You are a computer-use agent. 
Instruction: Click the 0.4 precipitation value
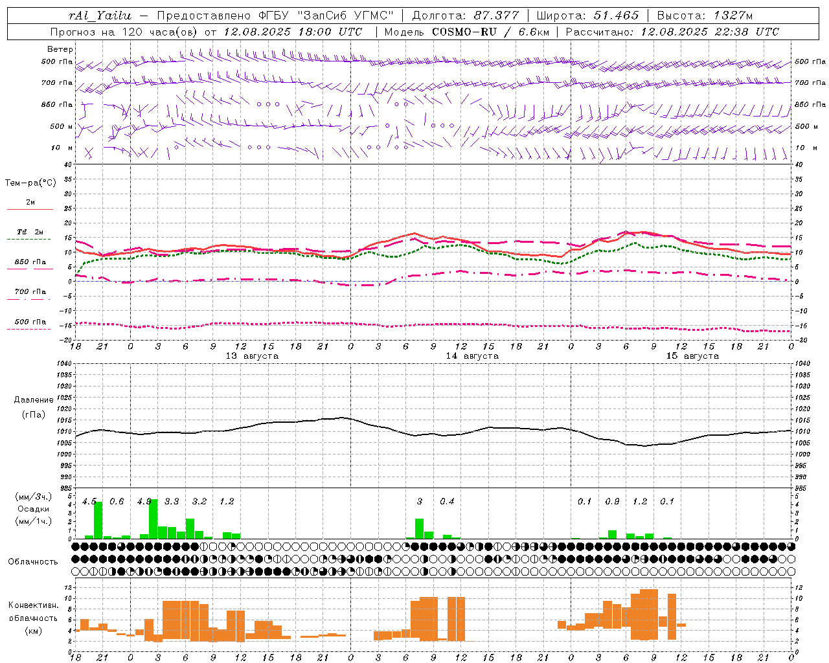(448, 502)
